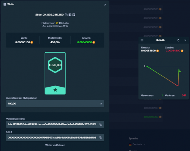Screen dimensions: 190x151
Task: Click the 1.028,88× hexagon result card
Action: click(x=55, y=65)
